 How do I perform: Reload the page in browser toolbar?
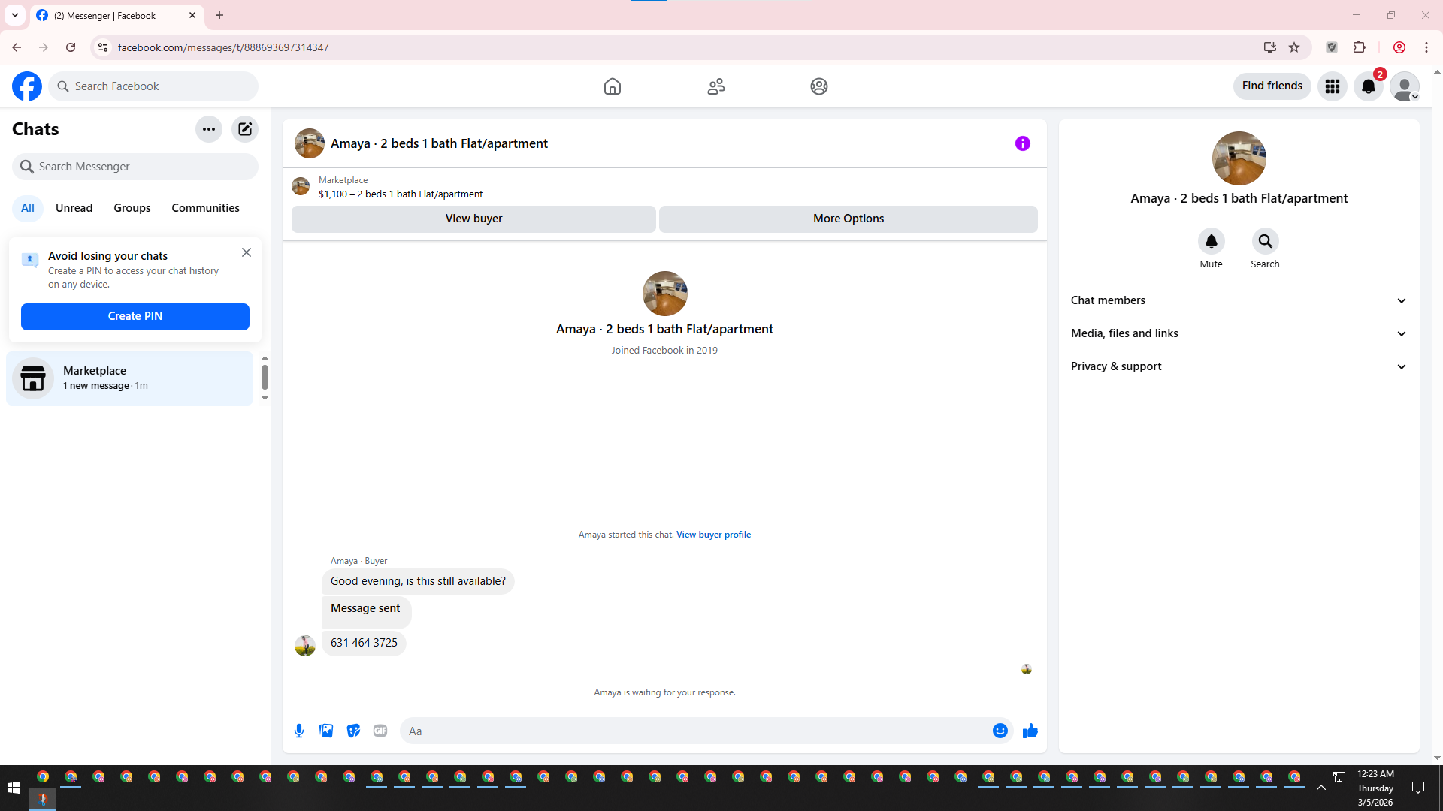point(71,47)
